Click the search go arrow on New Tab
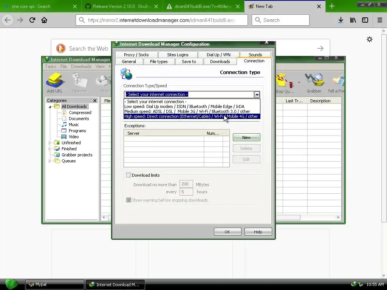Screen dimensions: 387x290 [x=320, y=48]
